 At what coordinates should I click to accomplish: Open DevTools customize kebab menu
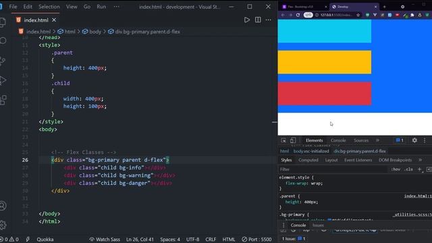tap(425, 140)
